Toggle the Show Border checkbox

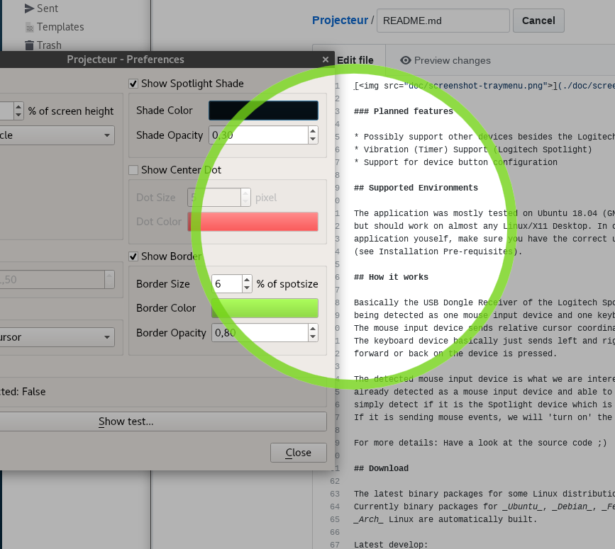(133, 256)
